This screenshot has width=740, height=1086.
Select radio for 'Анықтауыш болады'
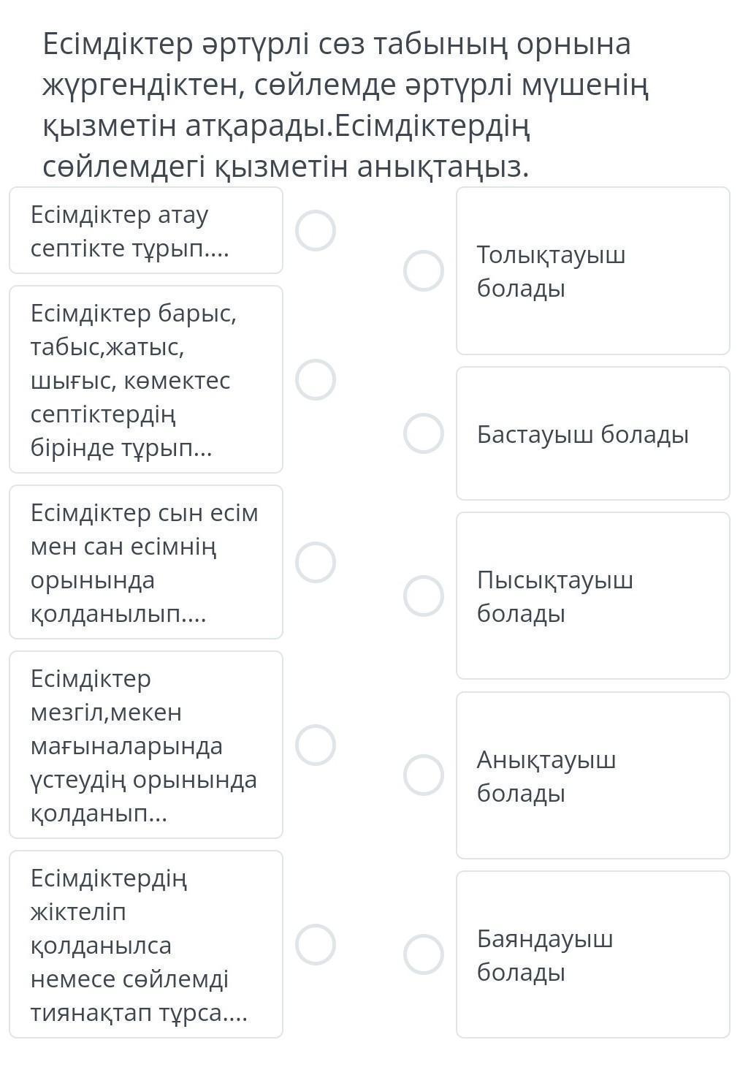tap(424, 775)
